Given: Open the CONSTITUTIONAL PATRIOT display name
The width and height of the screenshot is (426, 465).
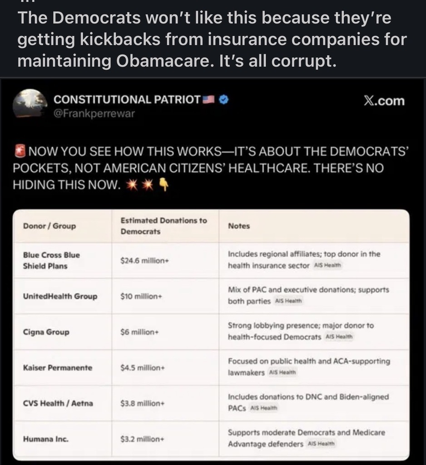Looking at the screenshot, I should tap(127, 99).
